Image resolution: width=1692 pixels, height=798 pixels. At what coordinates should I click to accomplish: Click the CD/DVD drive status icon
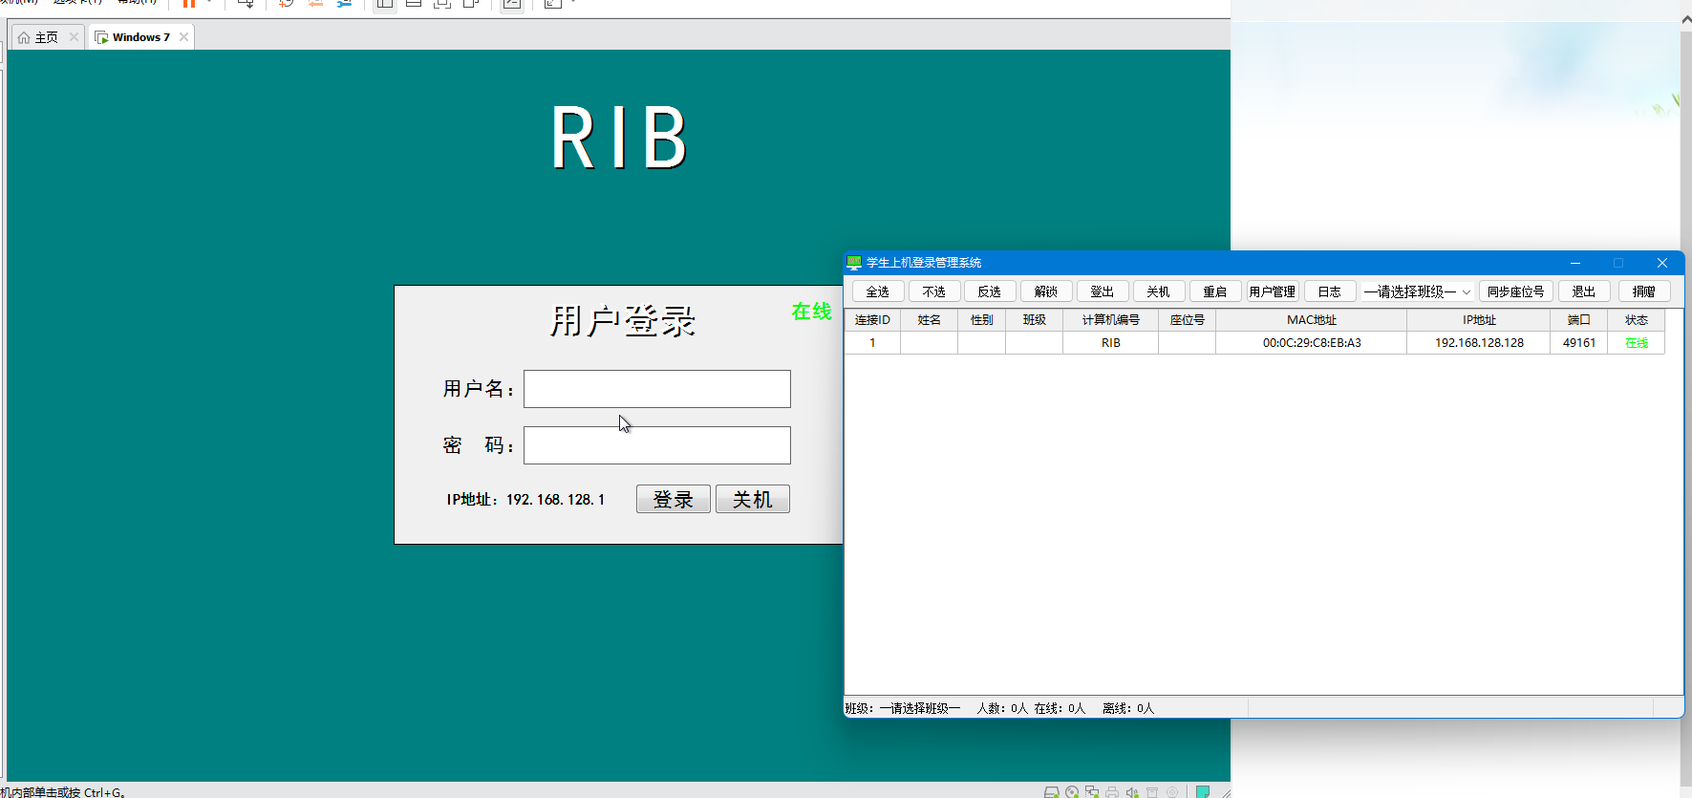[x=1072, y=792]
